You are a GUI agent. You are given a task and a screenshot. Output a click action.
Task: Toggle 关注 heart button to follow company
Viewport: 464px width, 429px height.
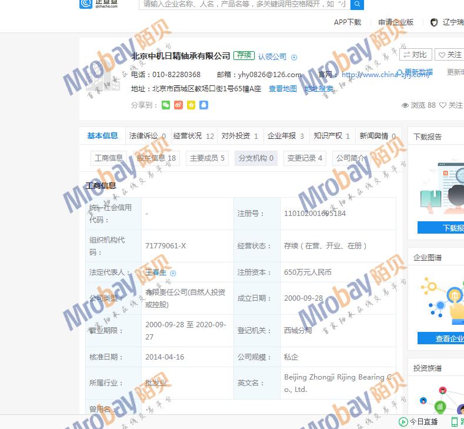point(449,55)
